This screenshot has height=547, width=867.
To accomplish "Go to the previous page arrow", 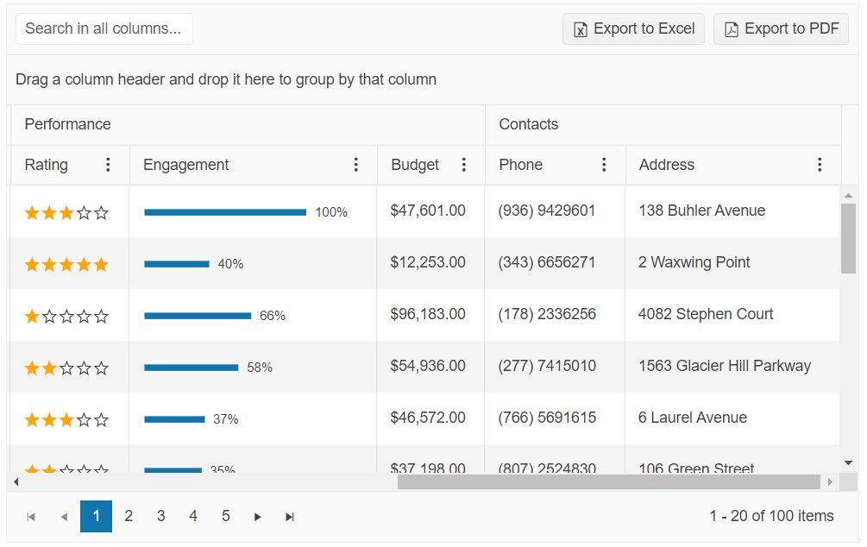I will pos(64,517).
